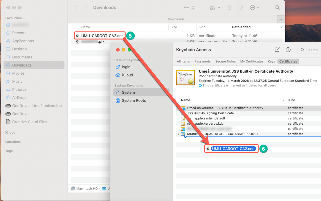Click the dragged UMU-CAROOT-CA2.cer item
The height and width of the screenshot is (201, 321).
(231, 149)
